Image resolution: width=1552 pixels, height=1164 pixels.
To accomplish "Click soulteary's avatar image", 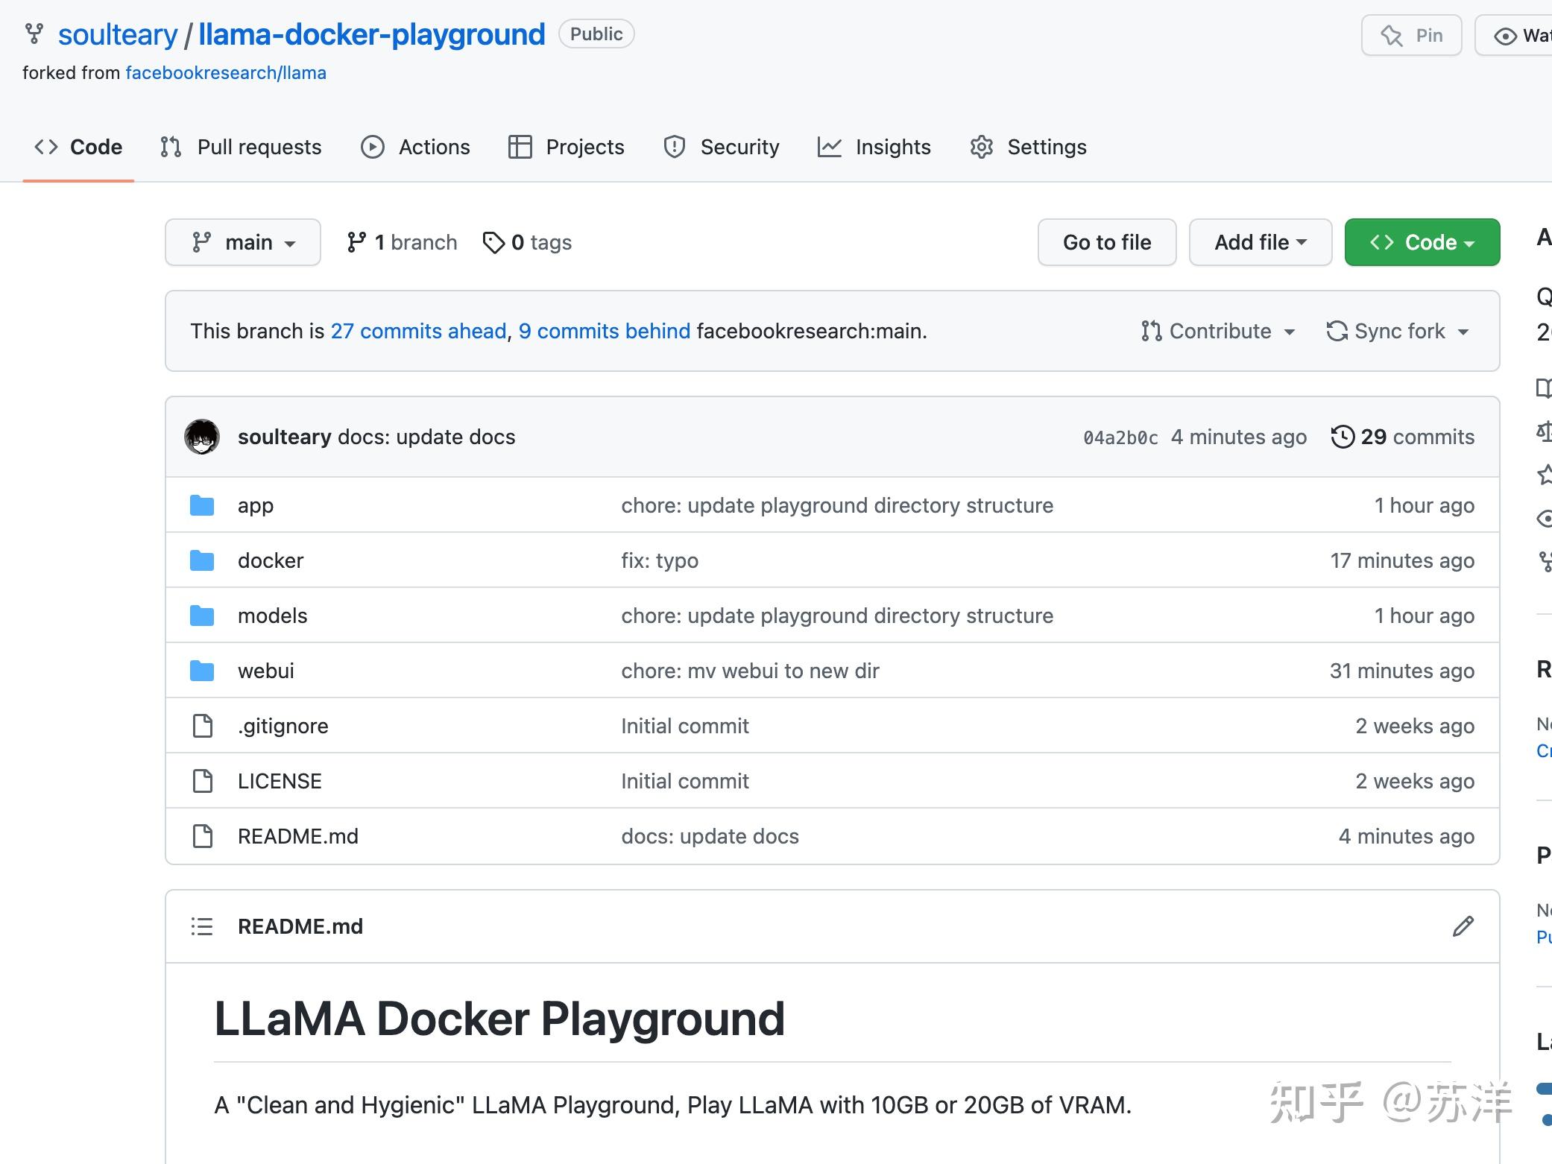I will [x=202, y=437].
